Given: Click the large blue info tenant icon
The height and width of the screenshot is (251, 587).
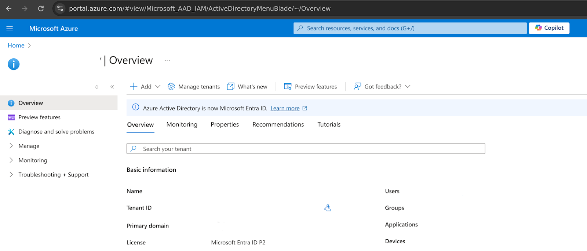Looking at the screenshot, I should point(14,64).
